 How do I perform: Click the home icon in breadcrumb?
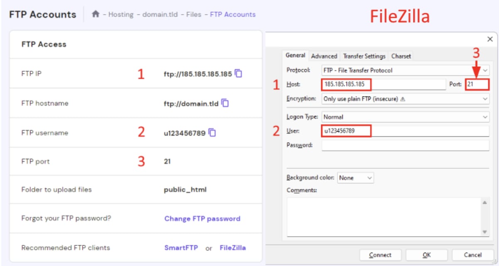[96, 15]
